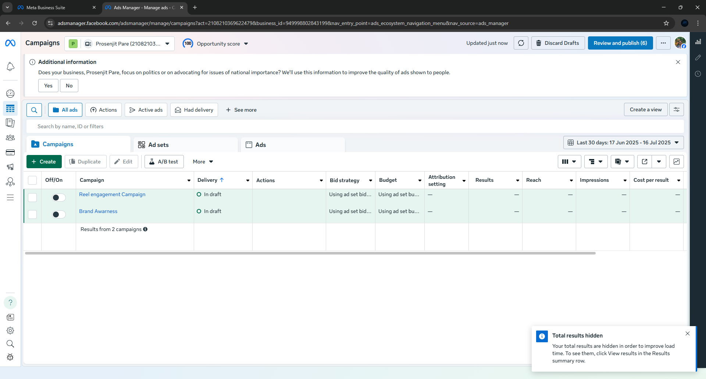Close the Total results hidden notification
Viewport: 706px width, 379px height.
688,333
